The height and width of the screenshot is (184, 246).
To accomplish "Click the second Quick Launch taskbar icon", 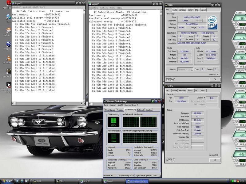I will click(22, 181).
